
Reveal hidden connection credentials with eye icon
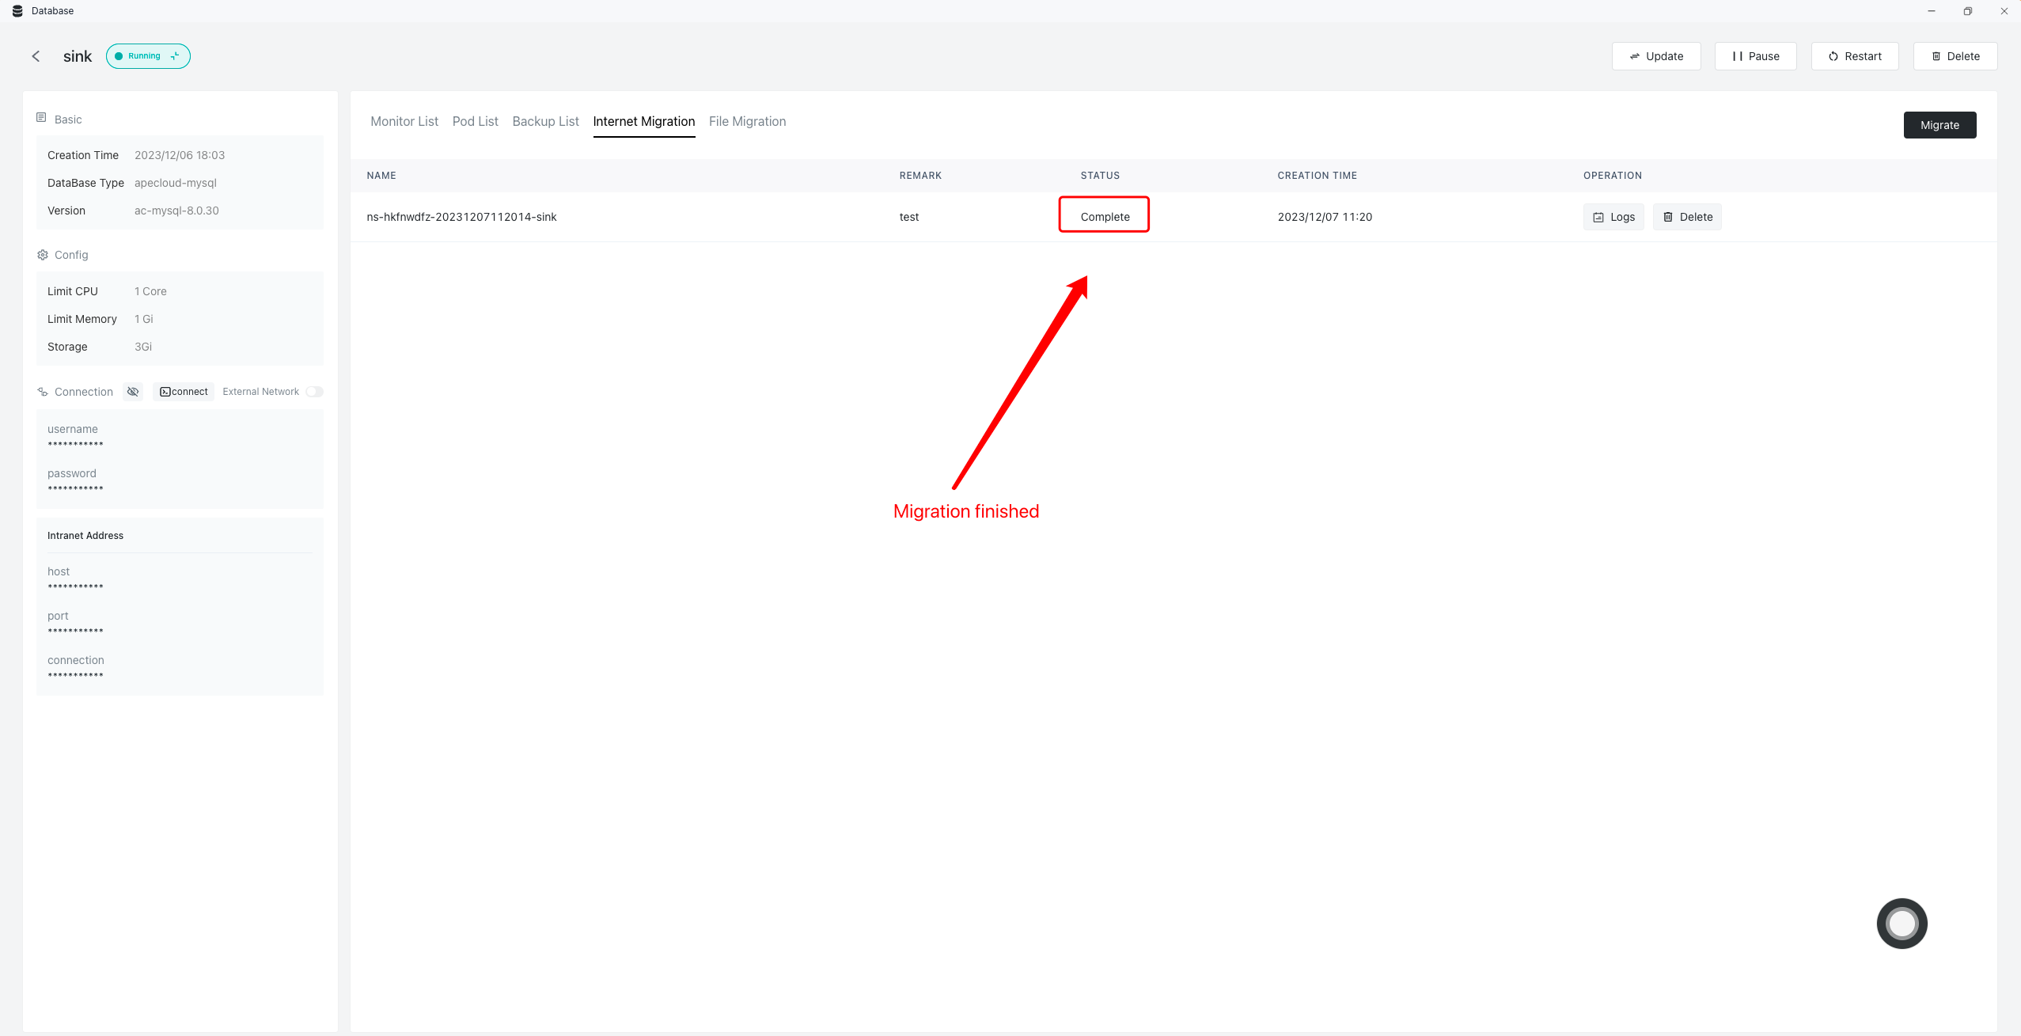[x=133, y=392]
